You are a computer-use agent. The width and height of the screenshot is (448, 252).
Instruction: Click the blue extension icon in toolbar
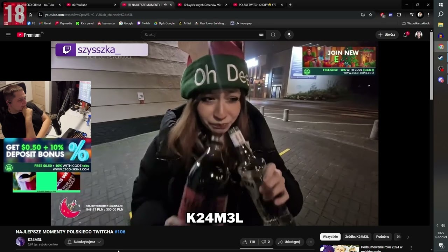point(391,15)
